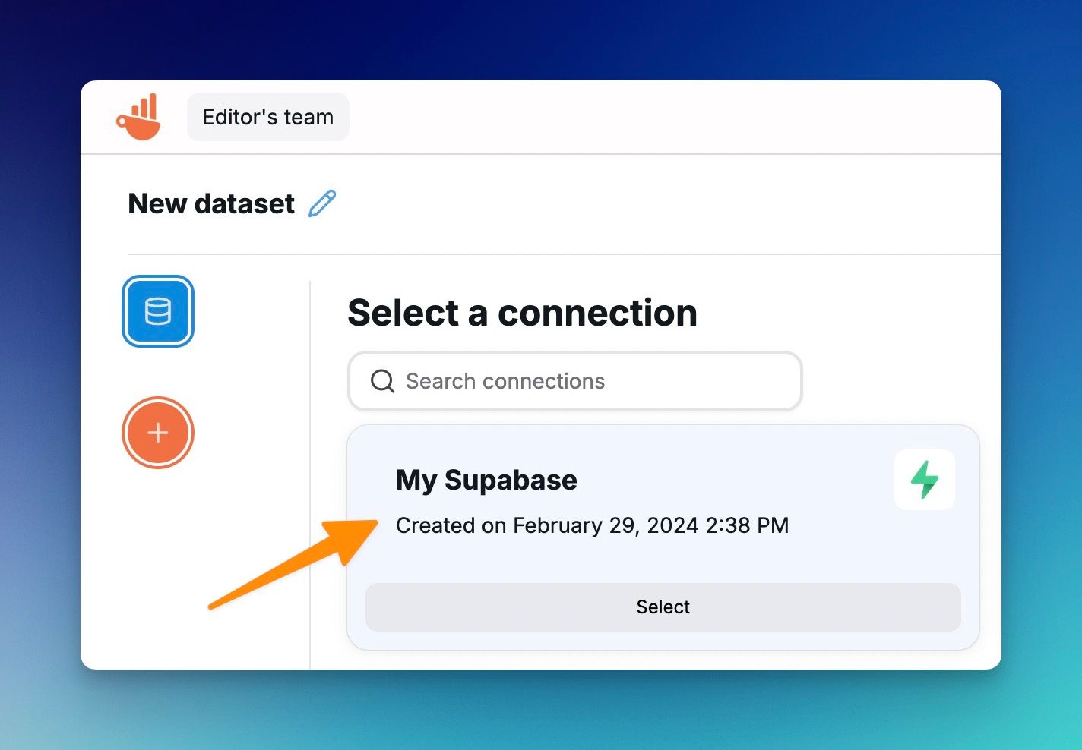
Task: Click the Search connections input field
Action: click(575, 381)
